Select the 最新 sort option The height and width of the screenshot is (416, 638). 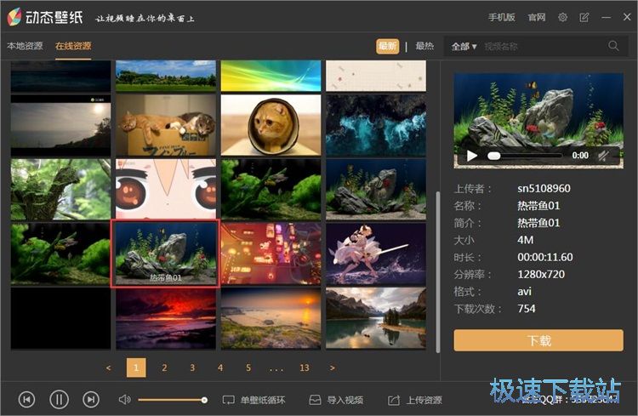[387, 46]
